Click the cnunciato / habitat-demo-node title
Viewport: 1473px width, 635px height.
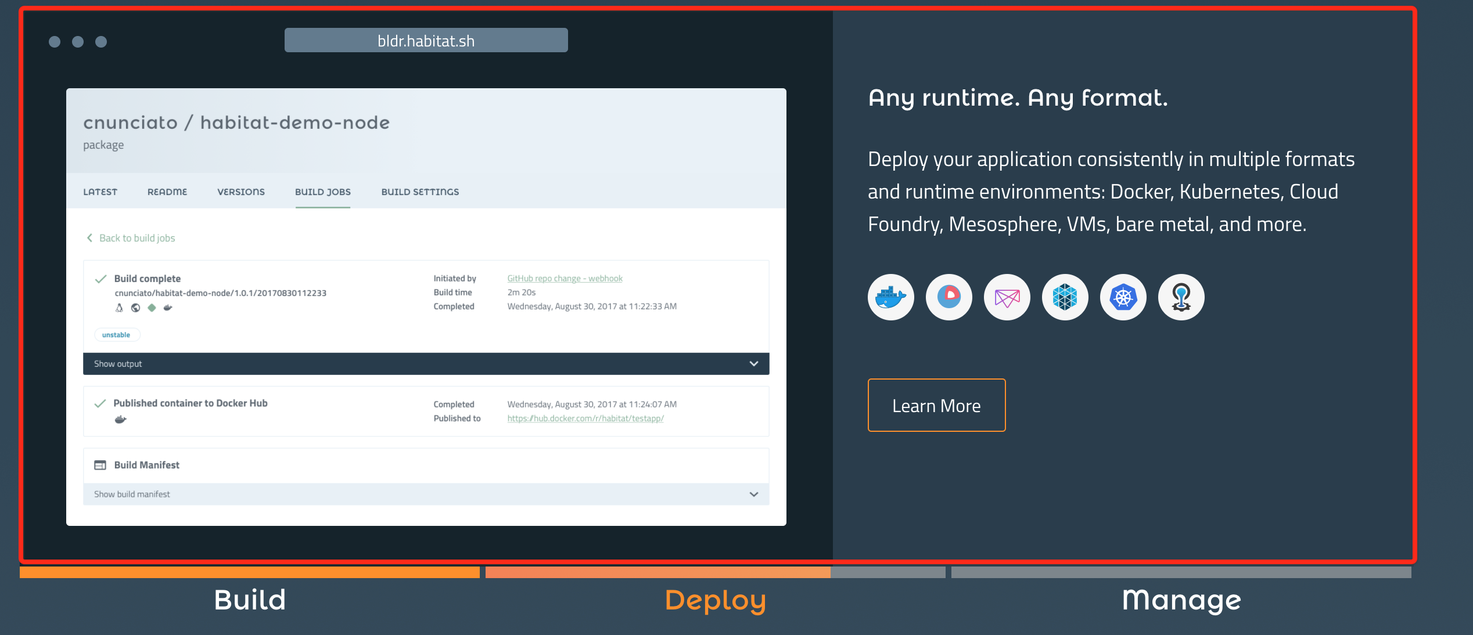[x=236, y=122]
